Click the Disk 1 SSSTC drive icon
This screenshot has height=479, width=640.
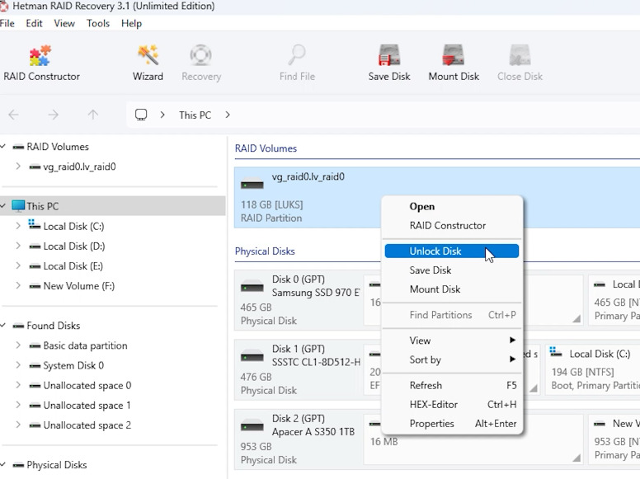coord(252,356)
